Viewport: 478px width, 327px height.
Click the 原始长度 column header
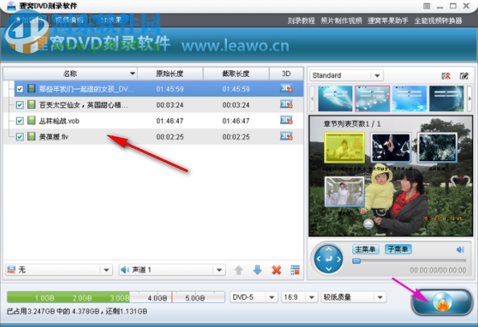tap(170, 74)
